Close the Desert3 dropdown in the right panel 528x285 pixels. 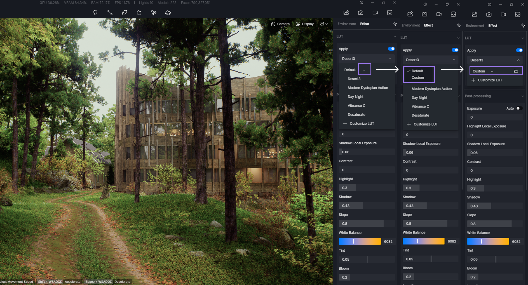coord(518,60)
